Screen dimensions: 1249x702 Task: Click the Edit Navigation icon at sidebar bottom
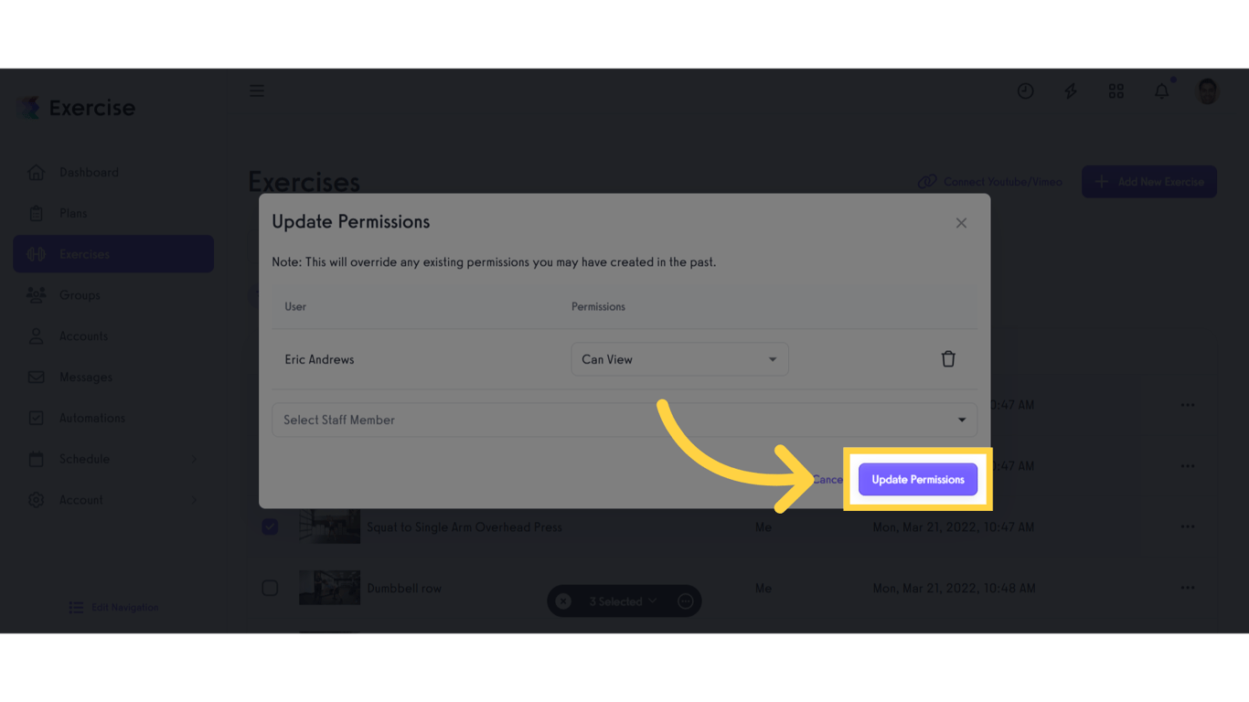click(75, 606)
